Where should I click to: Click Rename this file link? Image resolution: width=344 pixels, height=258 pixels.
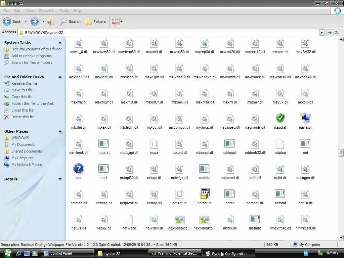click(24, 83)
